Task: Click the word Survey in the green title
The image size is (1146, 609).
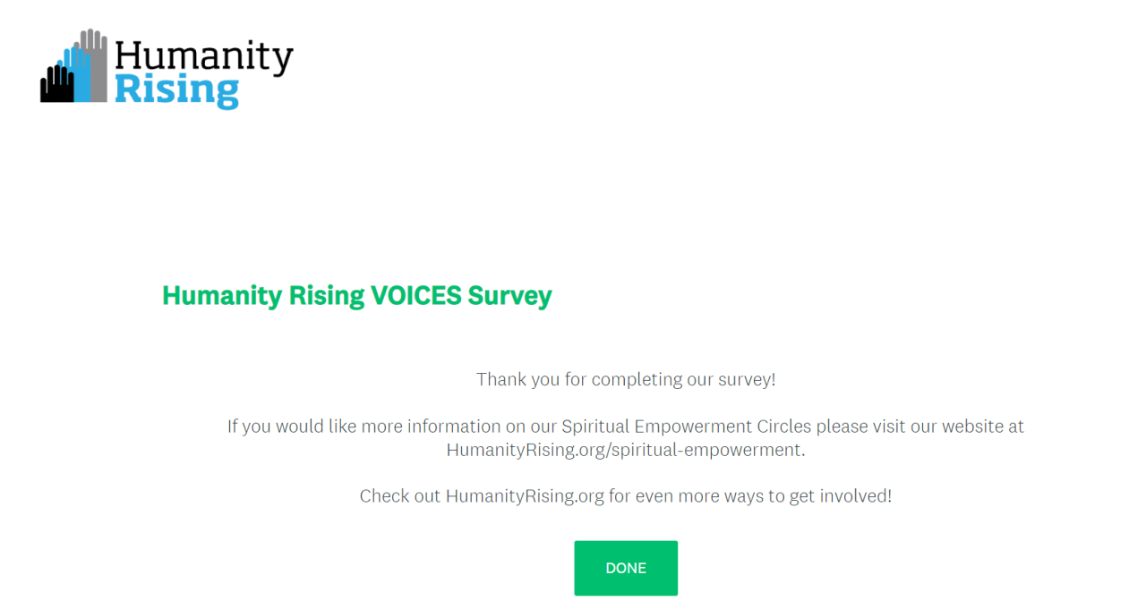Action: click(x=509, y=295)
